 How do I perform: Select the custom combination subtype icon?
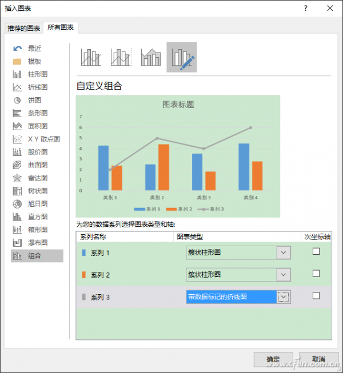point(182,57)
